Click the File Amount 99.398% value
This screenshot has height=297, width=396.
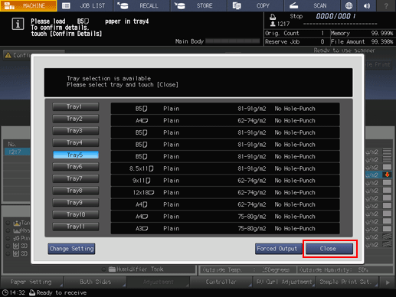(382, 41)
